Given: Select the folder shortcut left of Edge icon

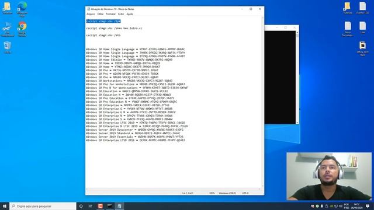Looking at the screenshot, I should pyautogui.click(x=8, y=8).
